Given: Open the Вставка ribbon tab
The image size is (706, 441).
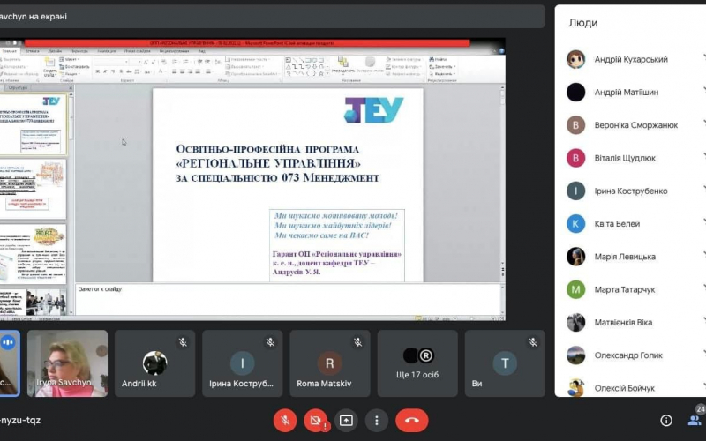Looking at the screenshot, I should tap(33, 51).
